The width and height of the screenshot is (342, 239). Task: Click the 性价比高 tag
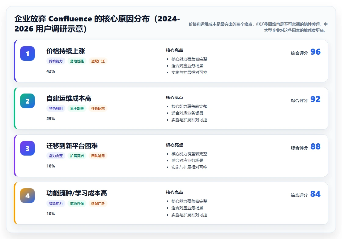click(98, 108)
